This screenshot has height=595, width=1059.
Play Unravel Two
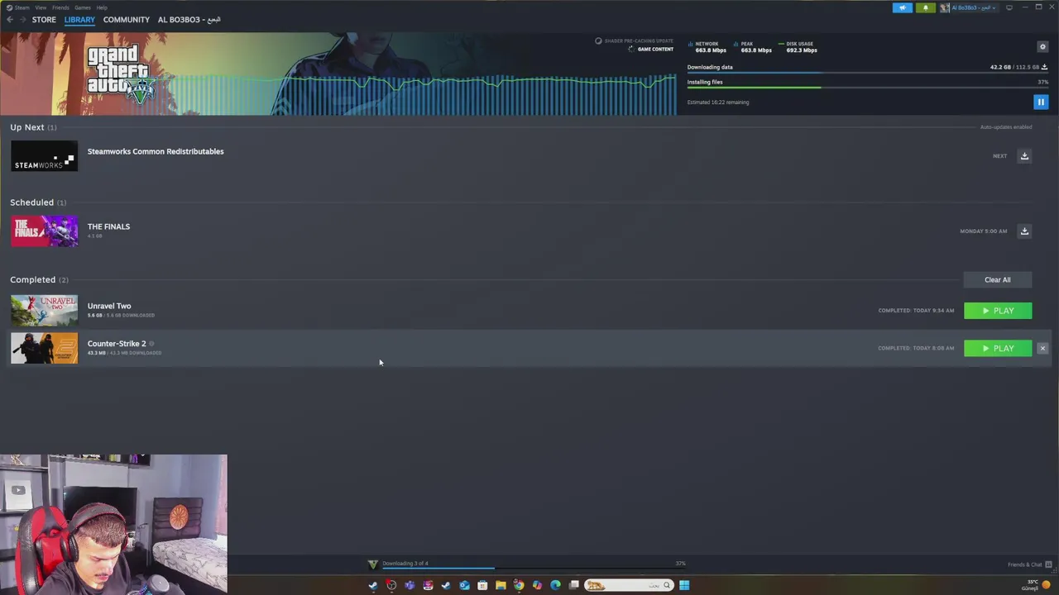pos(998,311)
